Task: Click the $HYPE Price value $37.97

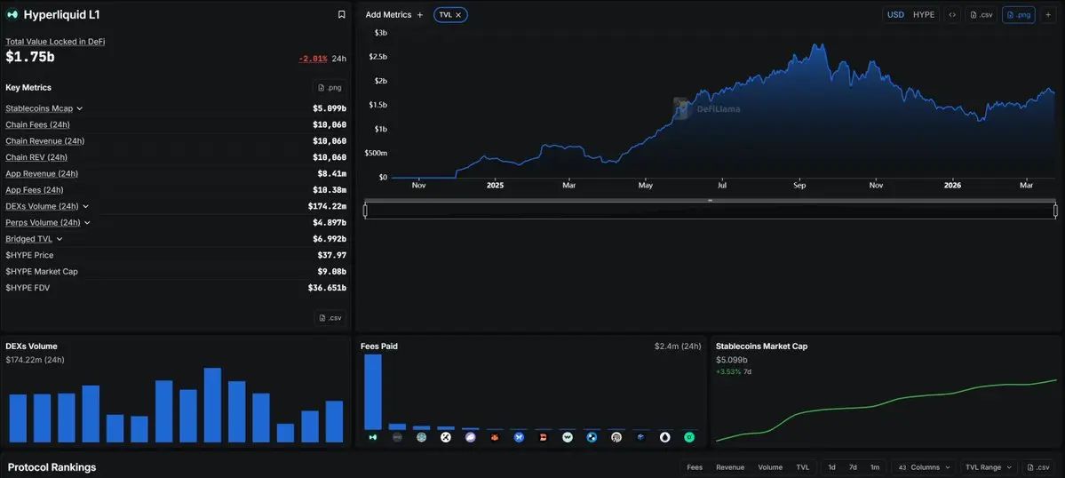Action: click(x=331, y=255)
